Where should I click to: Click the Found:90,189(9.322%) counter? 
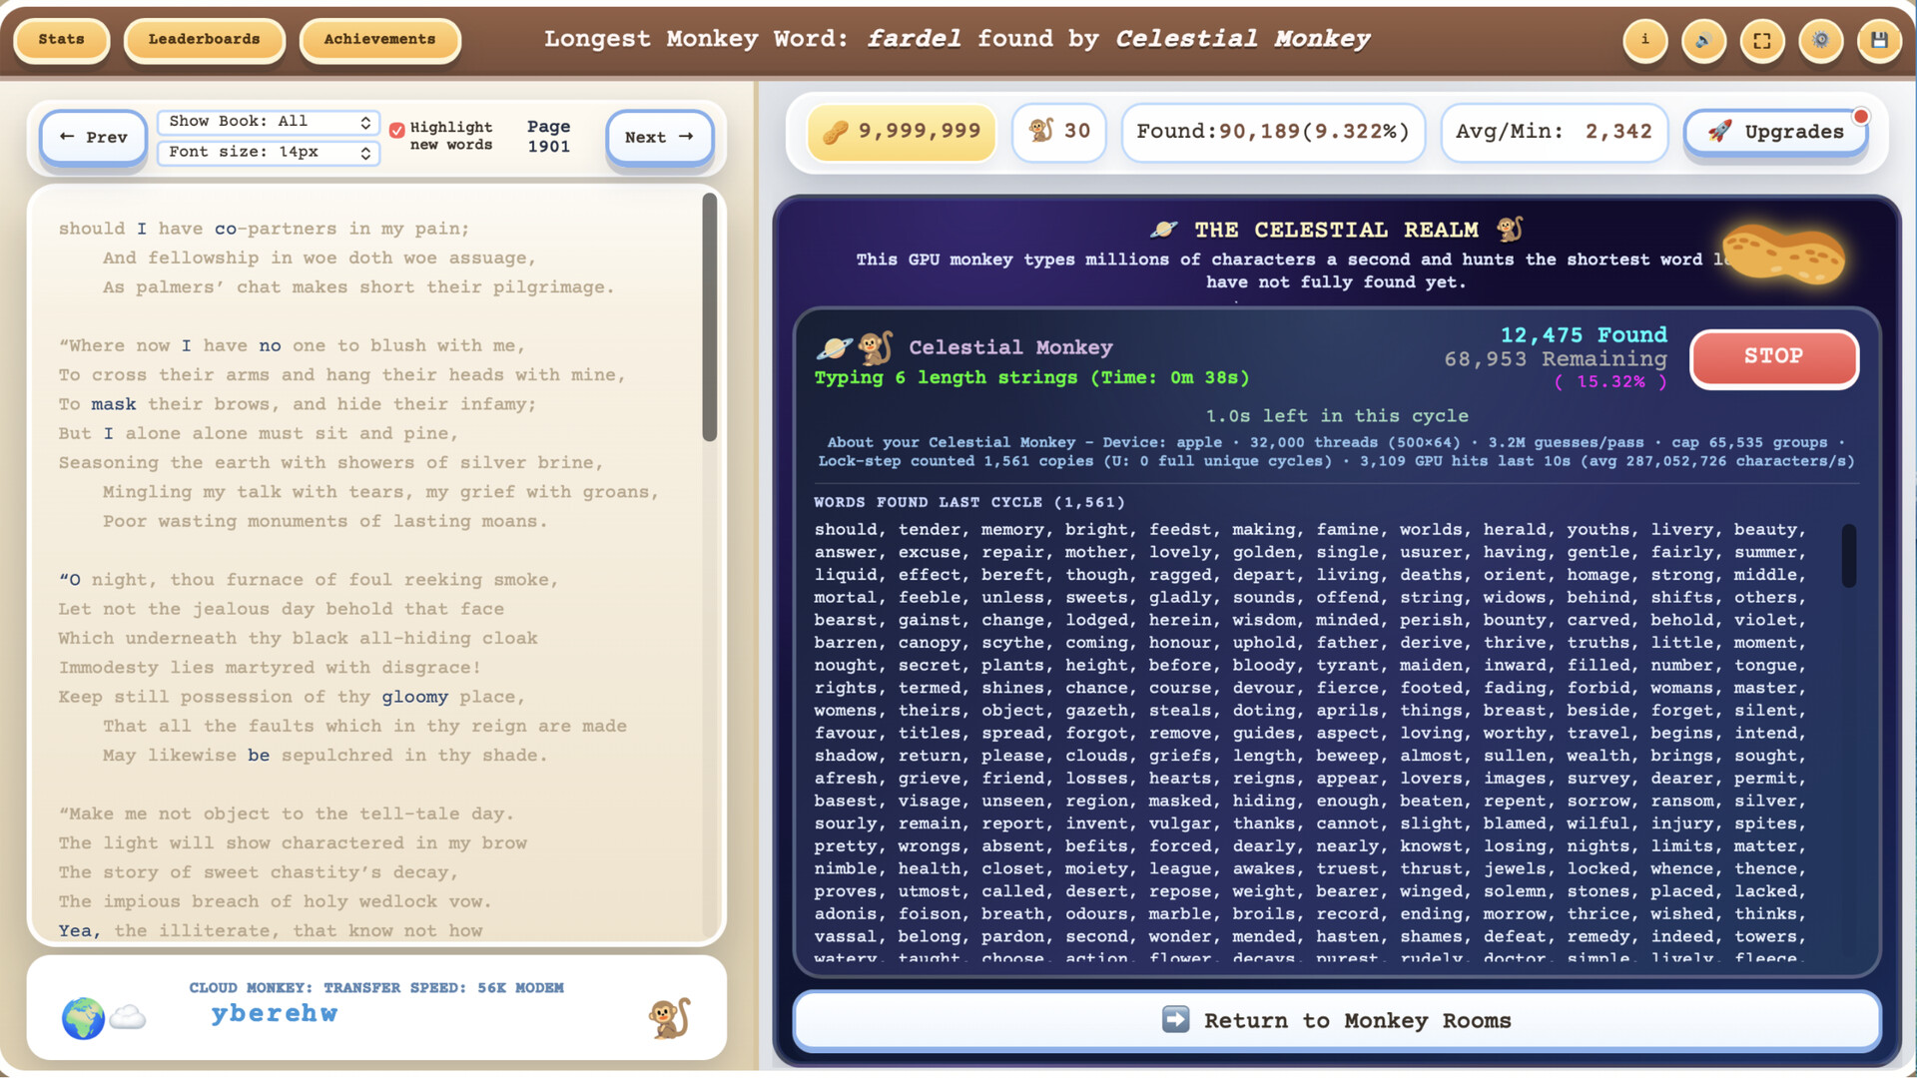click(1272, 132)
